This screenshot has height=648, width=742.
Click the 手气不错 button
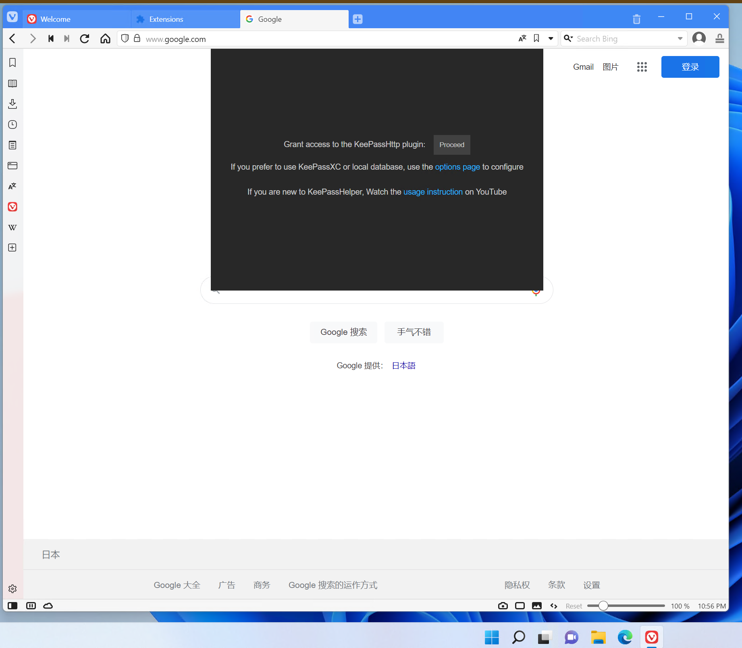[x=414, y=332]
